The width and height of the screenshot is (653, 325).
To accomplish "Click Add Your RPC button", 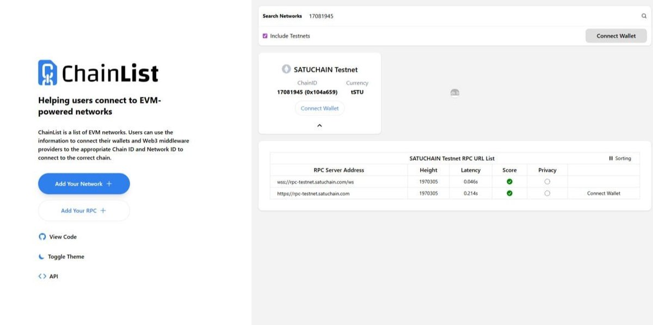I will pyautogui.click(x=83, y=210).
